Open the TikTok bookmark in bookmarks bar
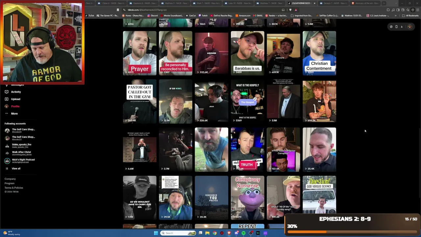 pos(89,15)
